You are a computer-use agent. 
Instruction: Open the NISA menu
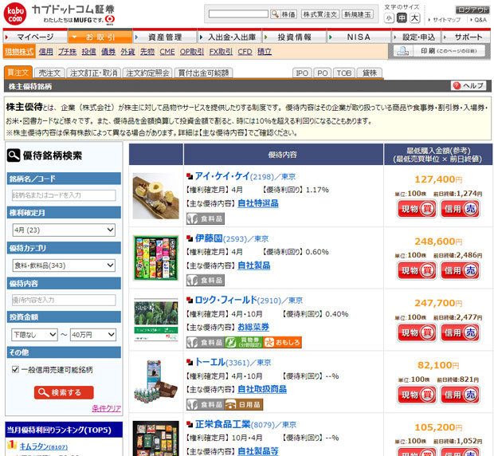tap(359, 37)
